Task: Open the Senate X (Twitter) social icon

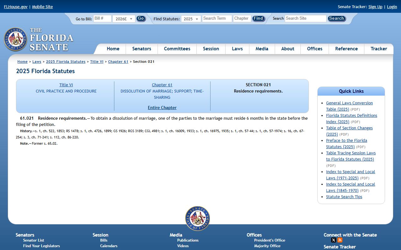Action: point(334,240)
